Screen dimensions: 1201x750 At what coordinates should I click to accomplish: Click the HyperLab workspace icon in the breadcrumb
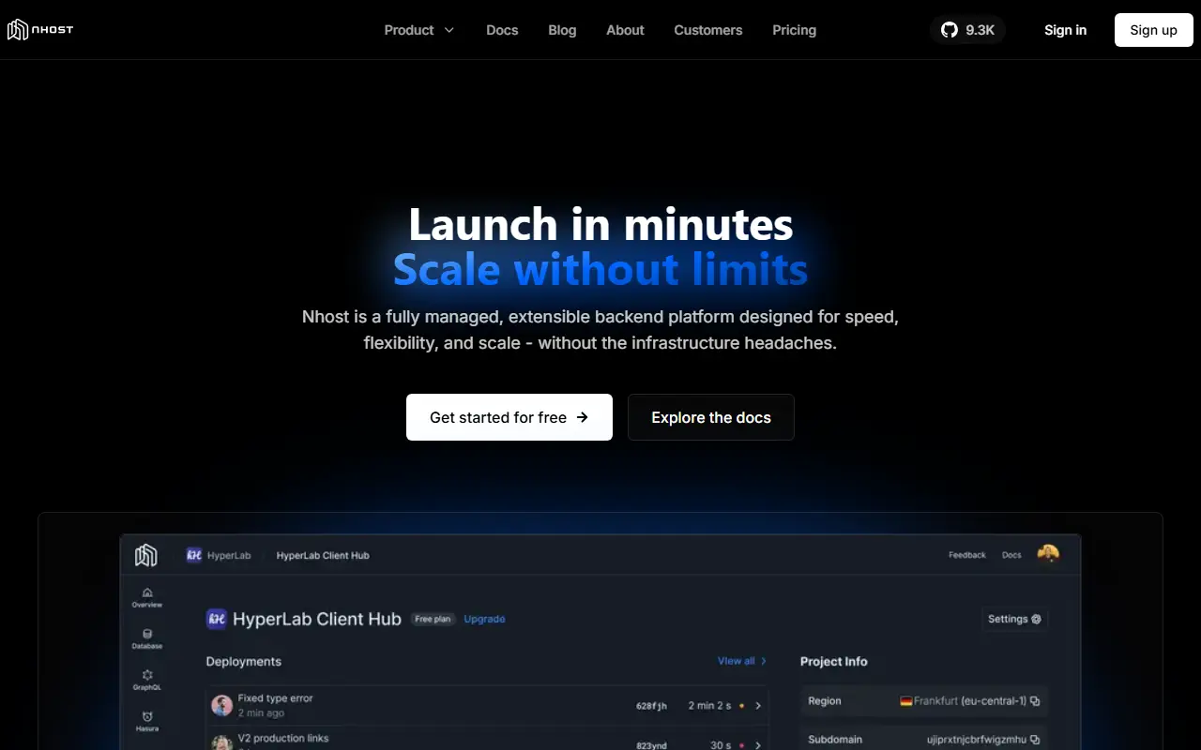194,555
